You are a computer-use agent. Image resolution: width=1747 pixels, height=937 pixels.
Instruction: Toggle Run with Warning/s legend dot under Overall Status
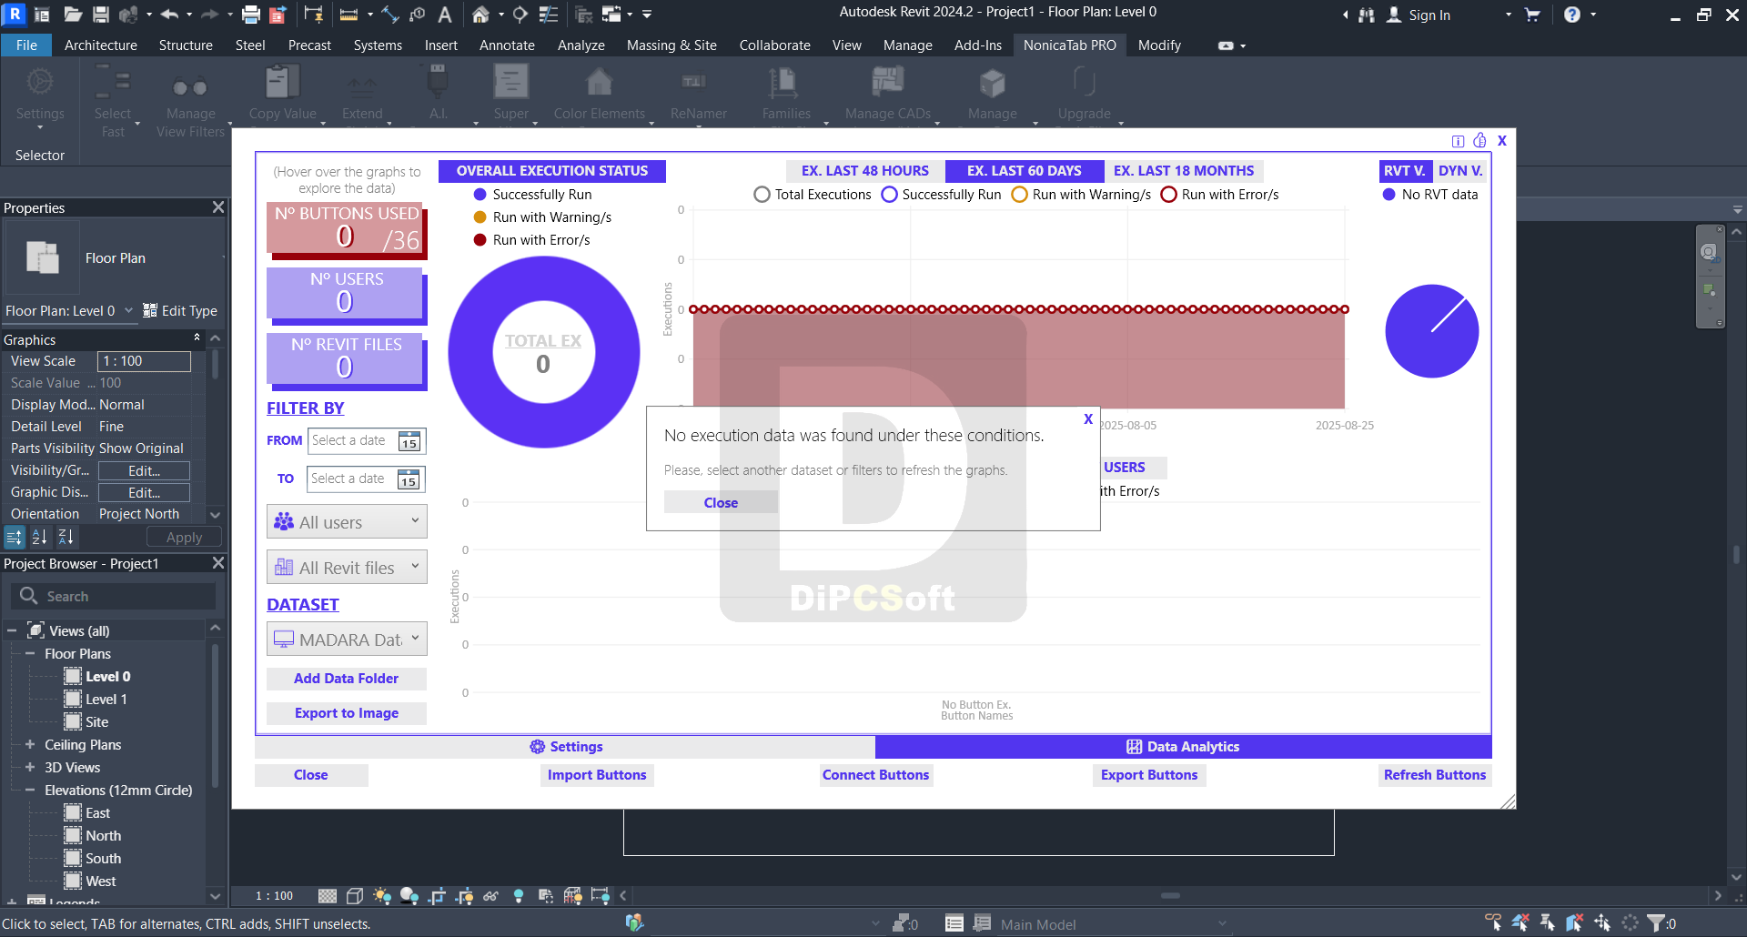pos(480,217)
